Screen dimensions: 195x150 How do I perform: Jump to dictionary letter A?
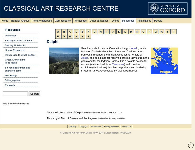click(58, 32)
